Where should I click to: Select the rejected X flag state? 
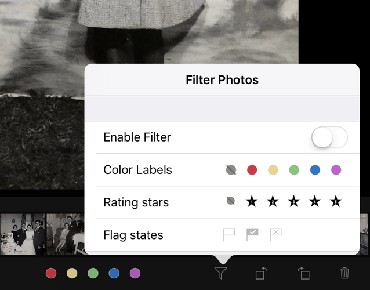275,234
